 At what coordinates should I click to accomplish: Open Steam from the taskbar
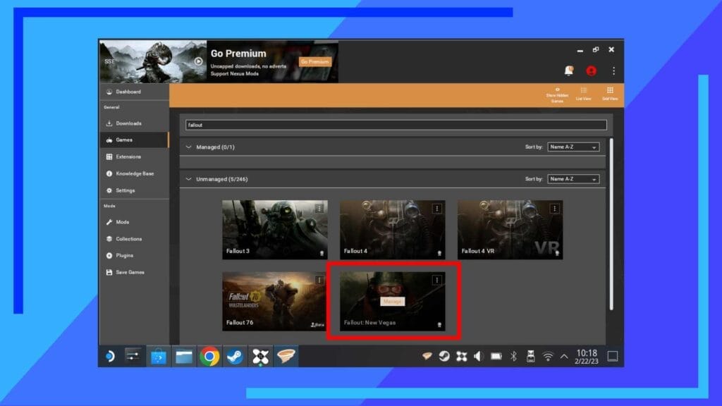[235, 356]
